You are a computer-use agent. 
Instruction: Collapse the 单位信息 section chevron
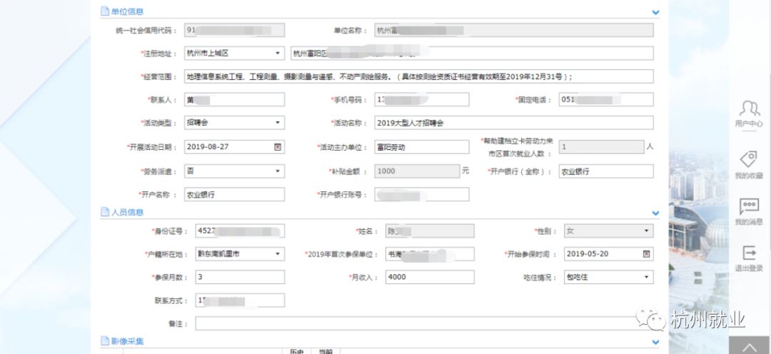(655, 12)
